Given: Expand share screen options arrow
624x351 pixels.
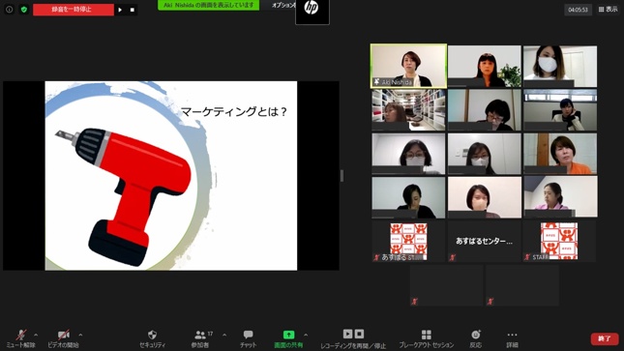Looking at the screenshot, I should (306, 336).
